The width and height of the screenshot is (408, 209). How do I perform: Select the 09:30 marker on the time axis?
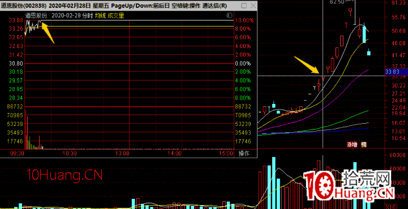tap(17, 154)
